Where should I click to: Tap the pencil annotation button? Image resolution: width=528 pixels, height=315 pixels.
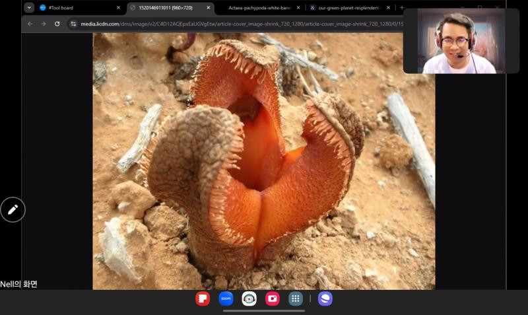[13, 209]
